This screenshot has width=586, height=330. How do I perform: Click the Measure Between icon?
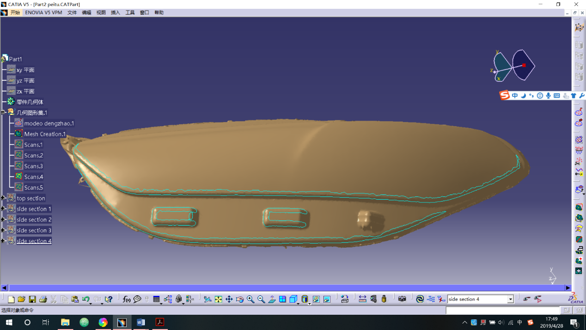(x=362, y=299)
